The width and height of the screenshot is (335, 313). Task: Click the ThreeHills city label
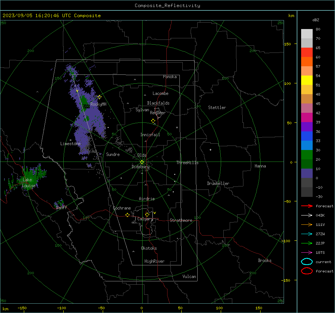(187, 163)
